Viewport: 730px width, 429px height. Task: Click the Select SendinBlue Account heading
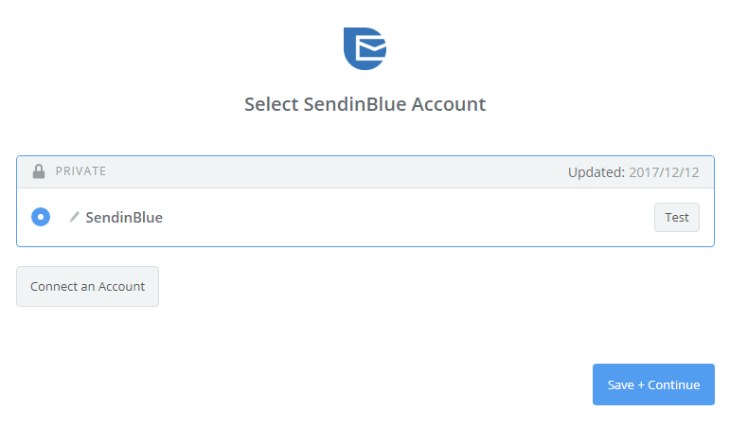coord(365,104)
